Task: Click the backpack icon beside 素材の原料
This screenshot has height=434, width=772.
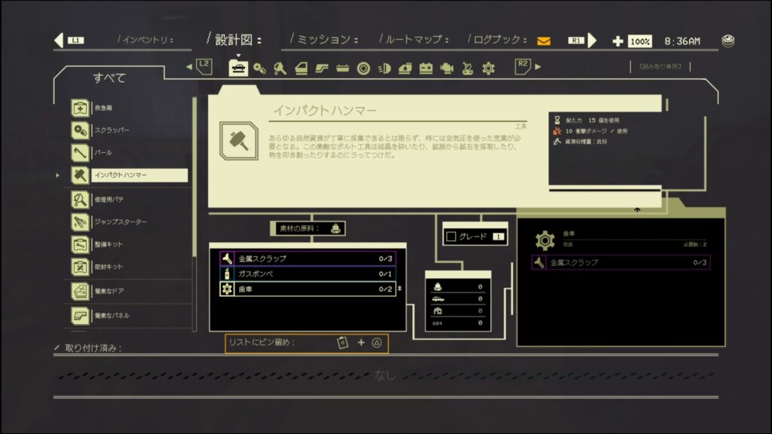Action: 335,228
